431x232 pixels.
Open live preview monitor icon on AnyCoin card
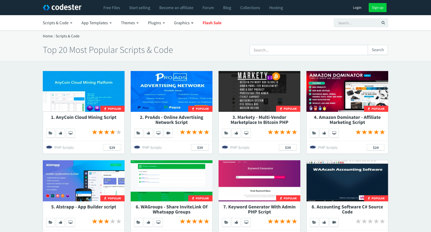pos(70,133)
